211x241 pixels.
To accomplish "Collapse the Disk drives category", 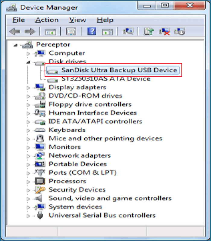I will [x=28, y=62].
